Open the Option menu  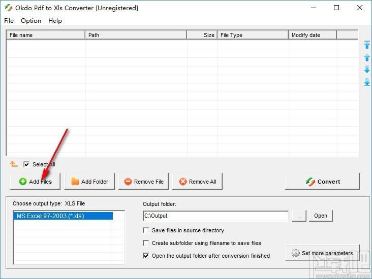(x=31, y=21)
